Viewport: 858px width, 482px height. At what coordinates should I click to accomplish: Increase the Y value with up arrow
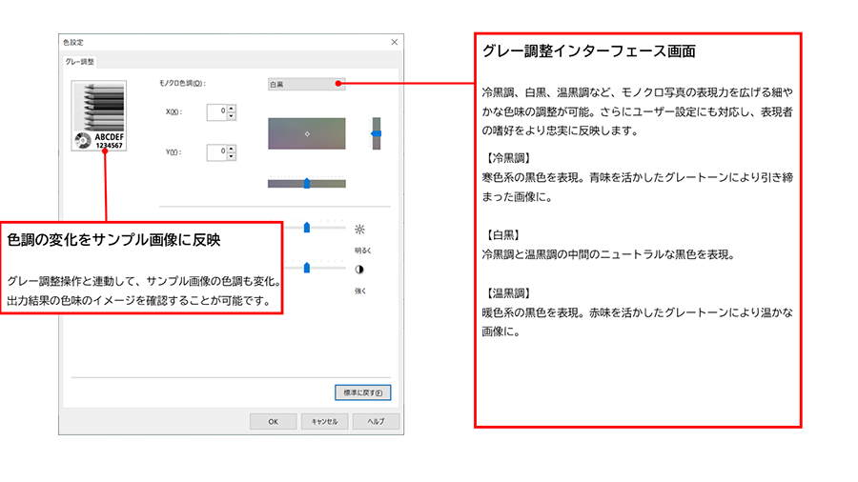[231, 148]
